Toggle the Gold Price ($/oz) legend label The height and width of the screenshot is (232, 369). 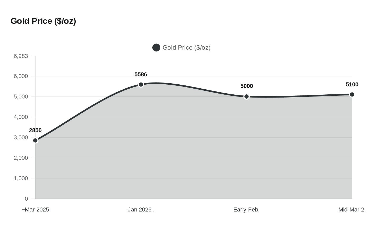coord(186,47)
